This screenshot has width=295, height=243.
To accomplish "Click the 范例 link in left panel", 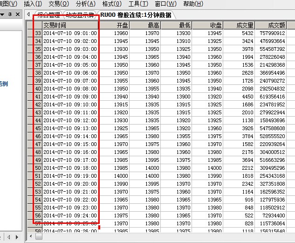I will coord(4,84).
